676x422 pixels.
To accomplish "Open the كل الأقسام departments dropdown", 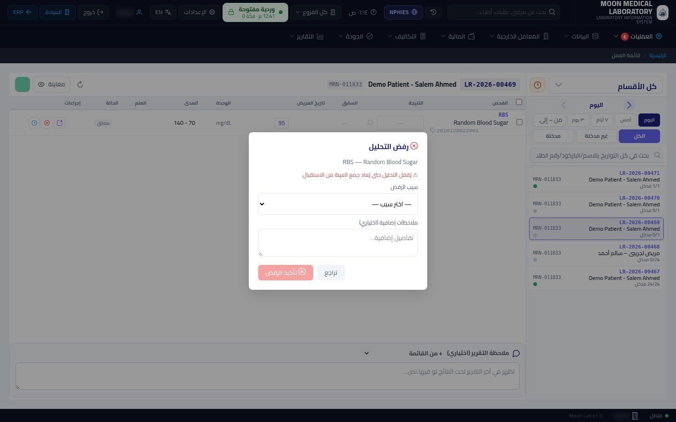I will coord(606,85).
